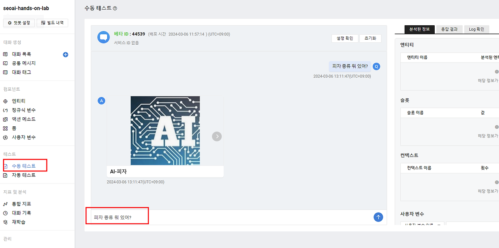The width and height of the screenshot is (499, 248).
Task: Open 액션 메소드 page
Action: pos(24,119)
